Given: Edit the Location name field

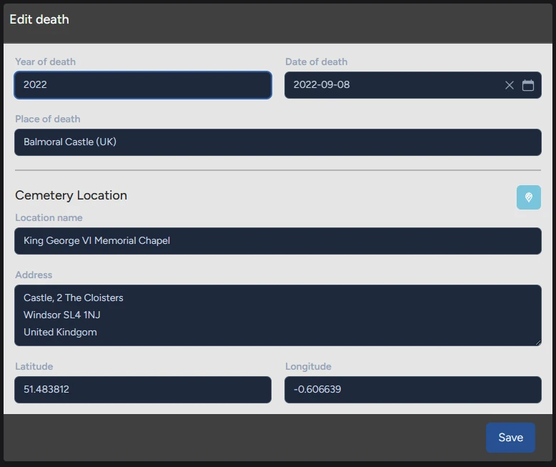Looking at the screenshot, I should [278, 241].
